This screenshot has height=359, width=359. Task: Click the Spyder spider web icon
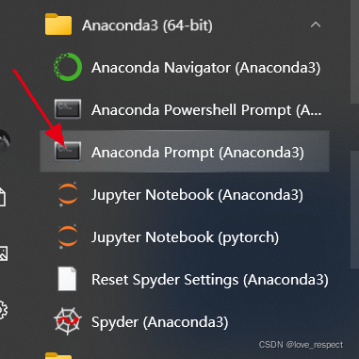pyautogui.click(x=68, y=321)
